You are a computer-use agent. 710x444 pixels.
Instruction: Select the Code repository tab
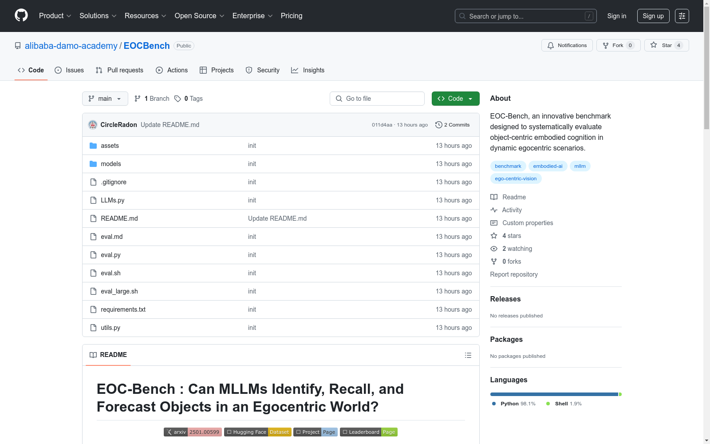point(31,70)
